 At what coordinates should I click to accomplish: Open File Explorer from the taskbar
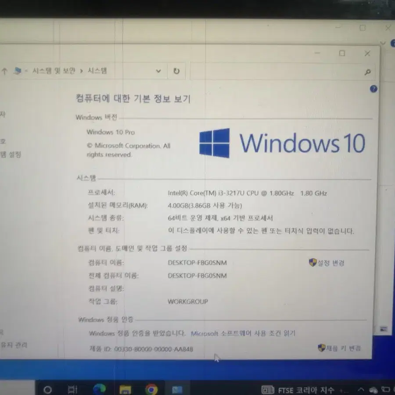125,390
